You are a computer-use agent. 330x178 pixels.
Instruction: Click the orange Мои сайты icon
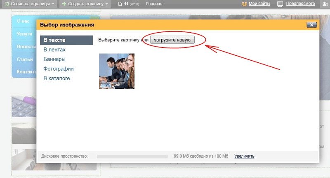point(245,4)
